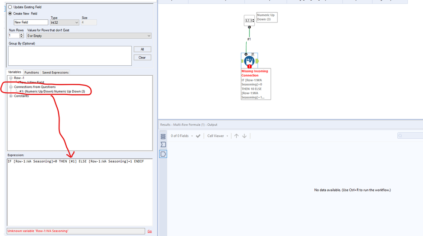
Task: Go to previous record with up arrow
Action: click(x=236, y=136)
